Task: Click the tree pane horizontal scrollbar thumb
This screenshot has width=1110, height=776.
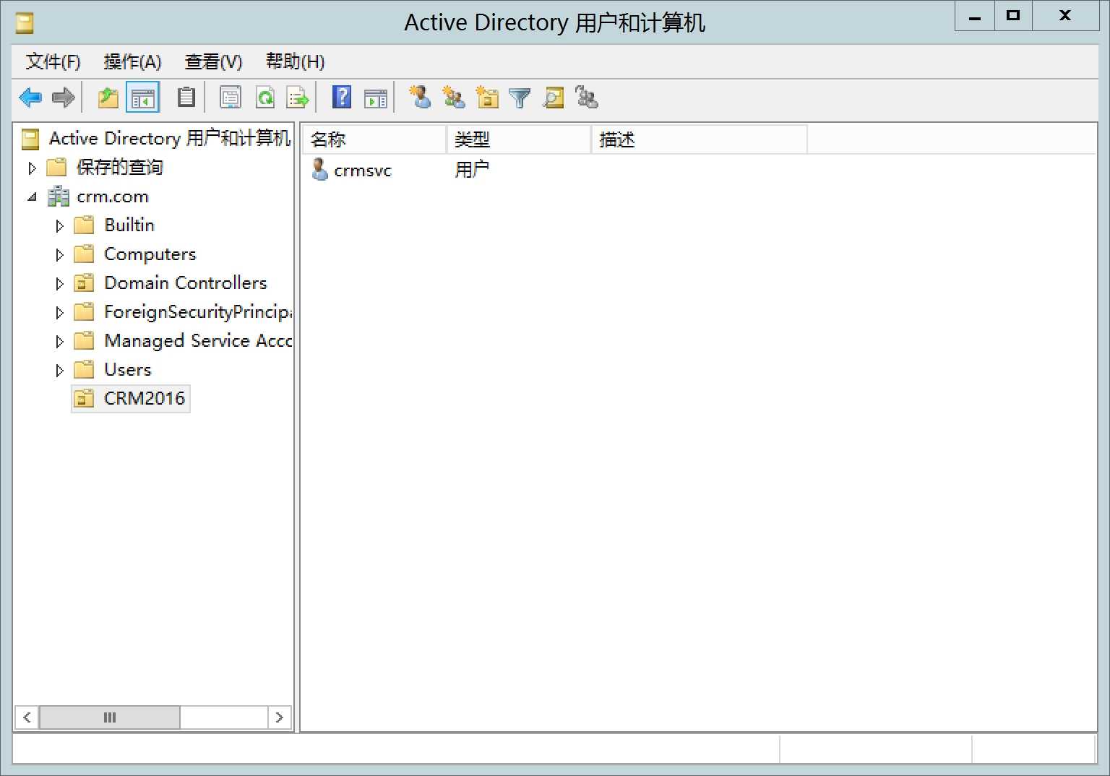Action: (x=110, y=717)
